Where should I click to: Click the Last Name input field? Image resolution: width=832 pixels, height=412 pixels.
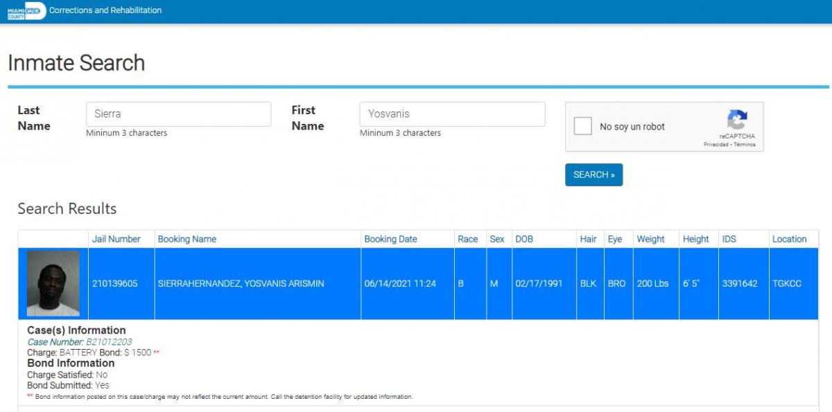click(178, 114)
